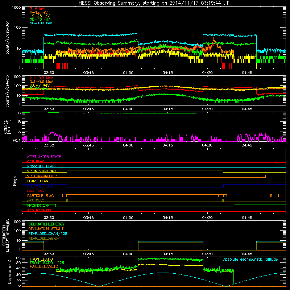Select the 50-100 keV legend entry
The width and height of the screenshot is (290, 290).
point(41,23)
